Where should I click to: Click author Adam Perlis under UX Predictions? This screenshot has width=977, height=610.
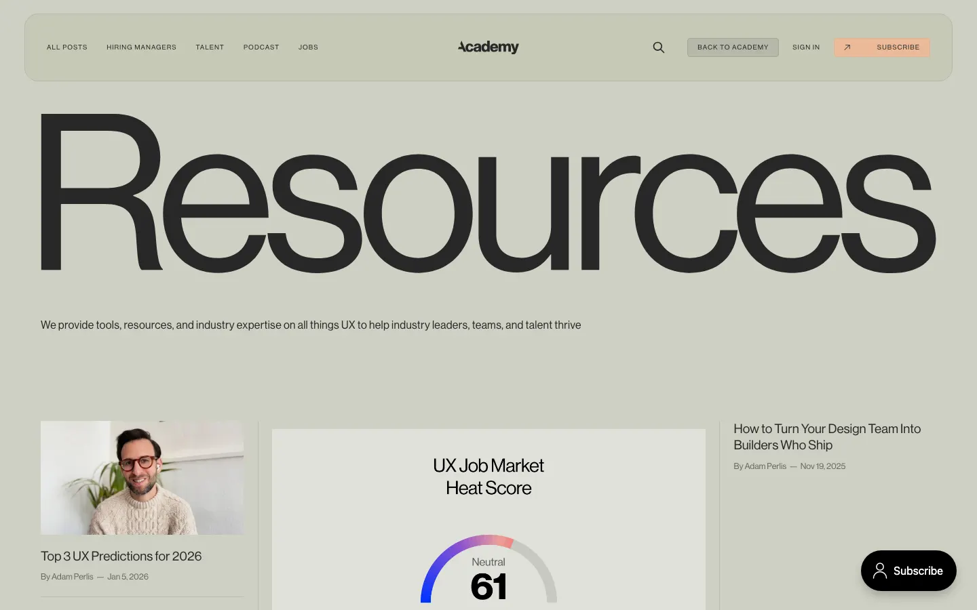72,577
